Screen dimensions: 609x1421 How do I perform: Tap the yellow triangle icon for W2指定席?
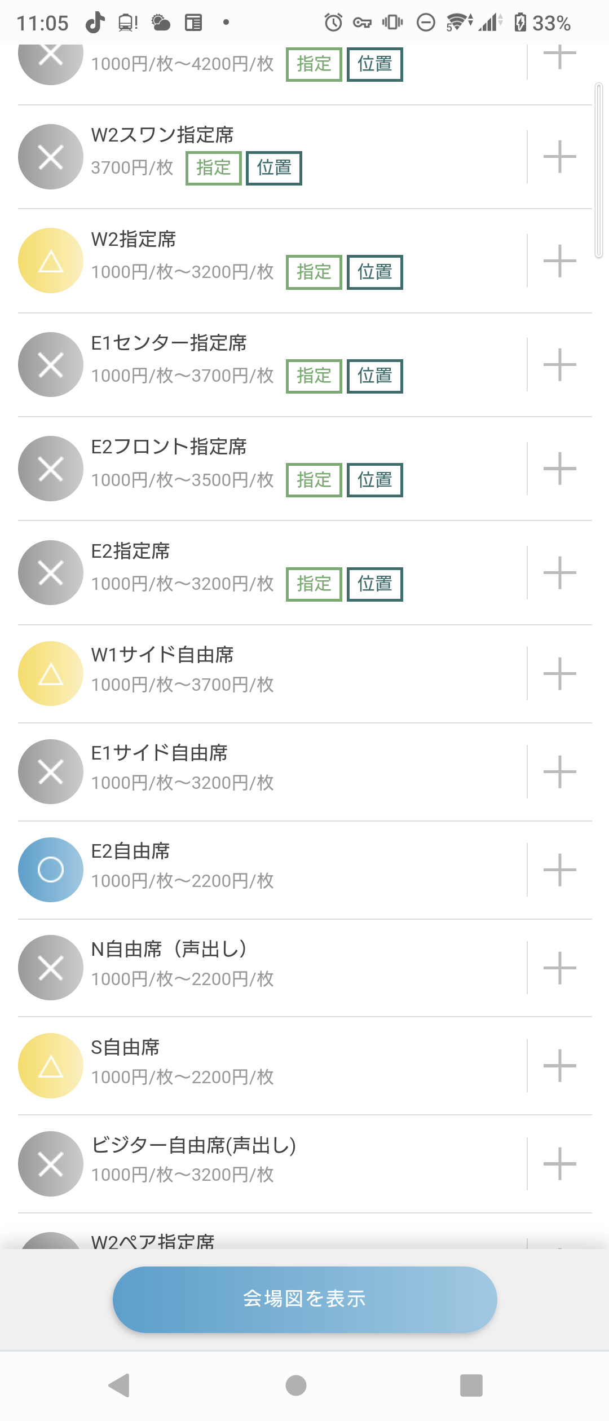point(51,261)
